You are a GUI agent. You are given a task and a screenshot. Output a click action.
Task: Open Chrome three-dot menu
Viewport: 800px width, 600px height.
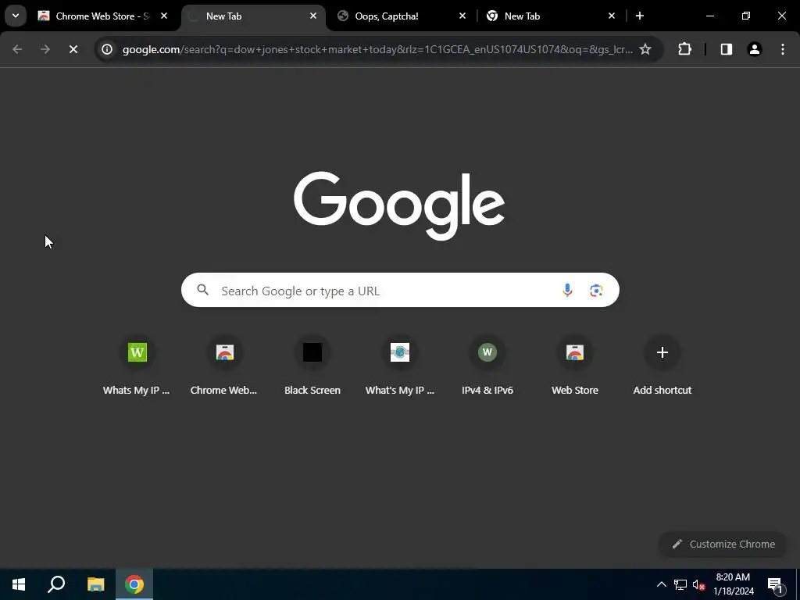(783, 49)
